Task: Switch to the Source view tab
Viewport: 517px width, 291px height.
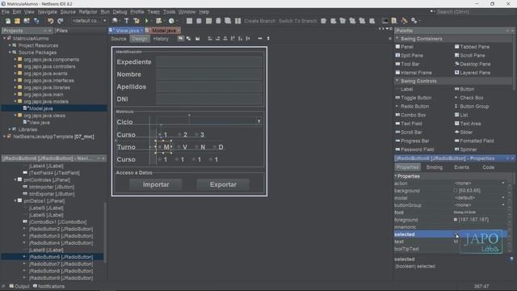Action: [x=119, y=39]
